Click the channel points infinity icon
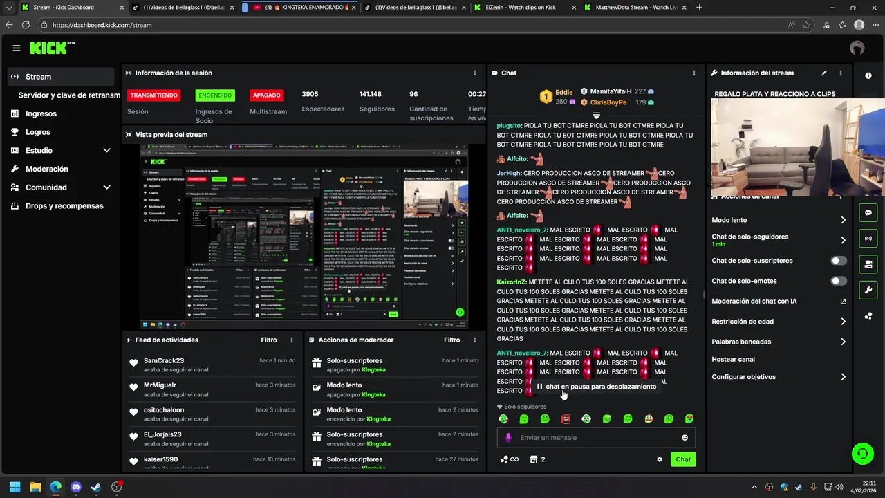 click(x=509, y=459)
